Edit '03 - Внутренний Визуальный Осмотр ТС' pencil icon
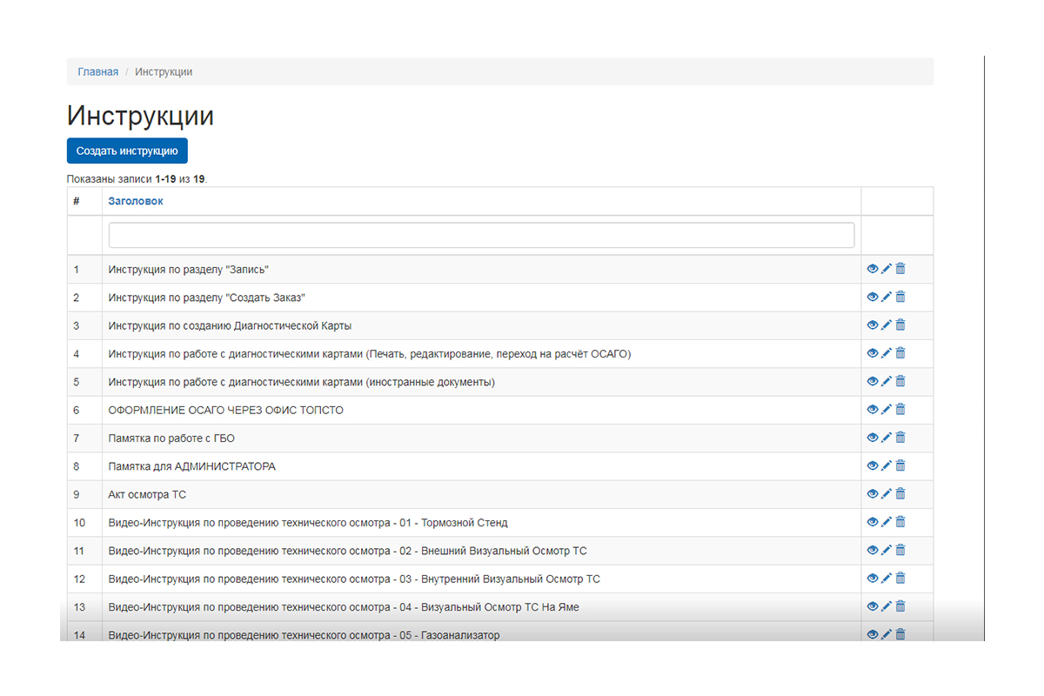The width and height of the screenshot is (1044, 696). (887, 578)
